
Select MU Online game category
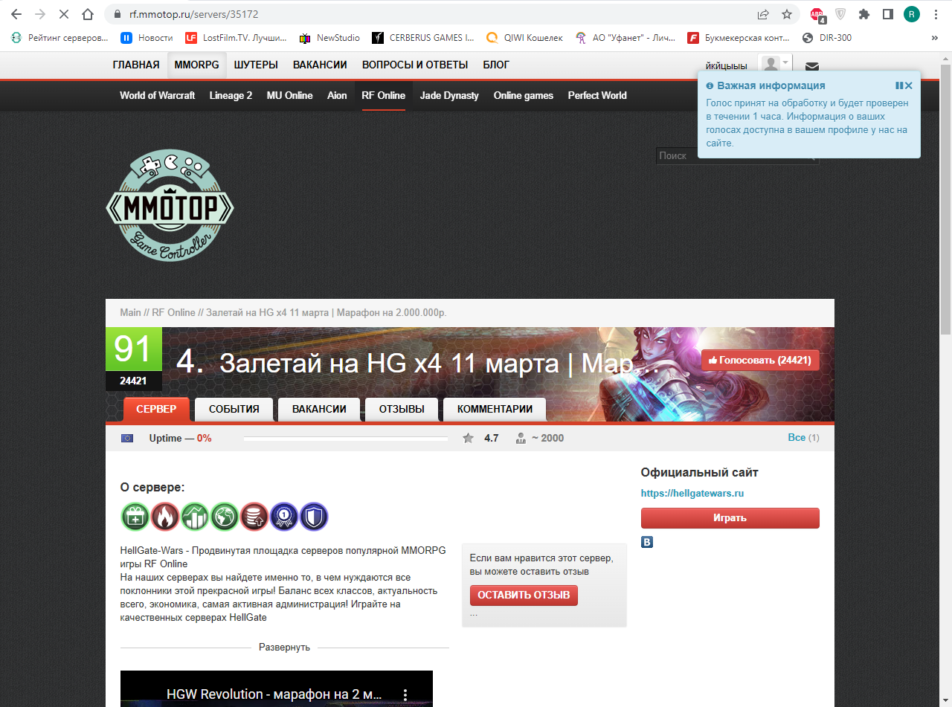pyautogui.click(x=289, y=95)
